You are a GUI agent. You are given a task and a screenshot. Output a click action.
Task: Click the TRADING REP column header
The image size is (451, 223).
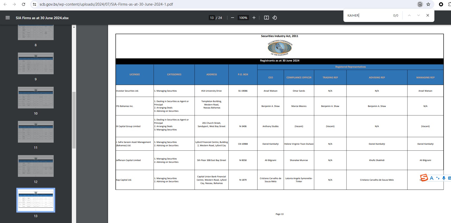coord(330,78)
